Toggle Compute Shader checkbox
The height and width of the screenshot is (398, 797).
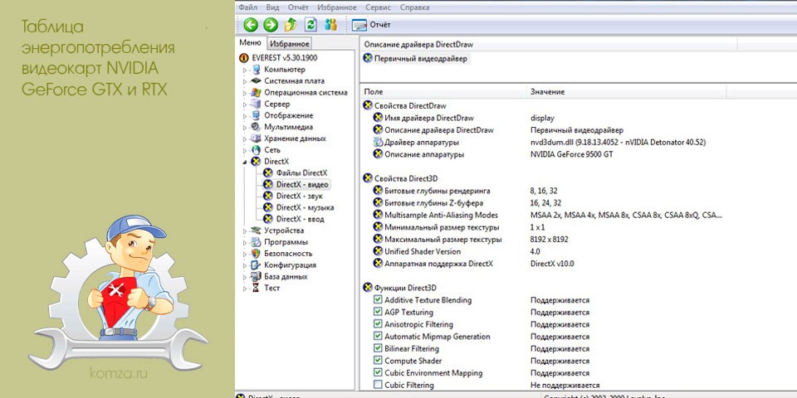coord(378,361)
